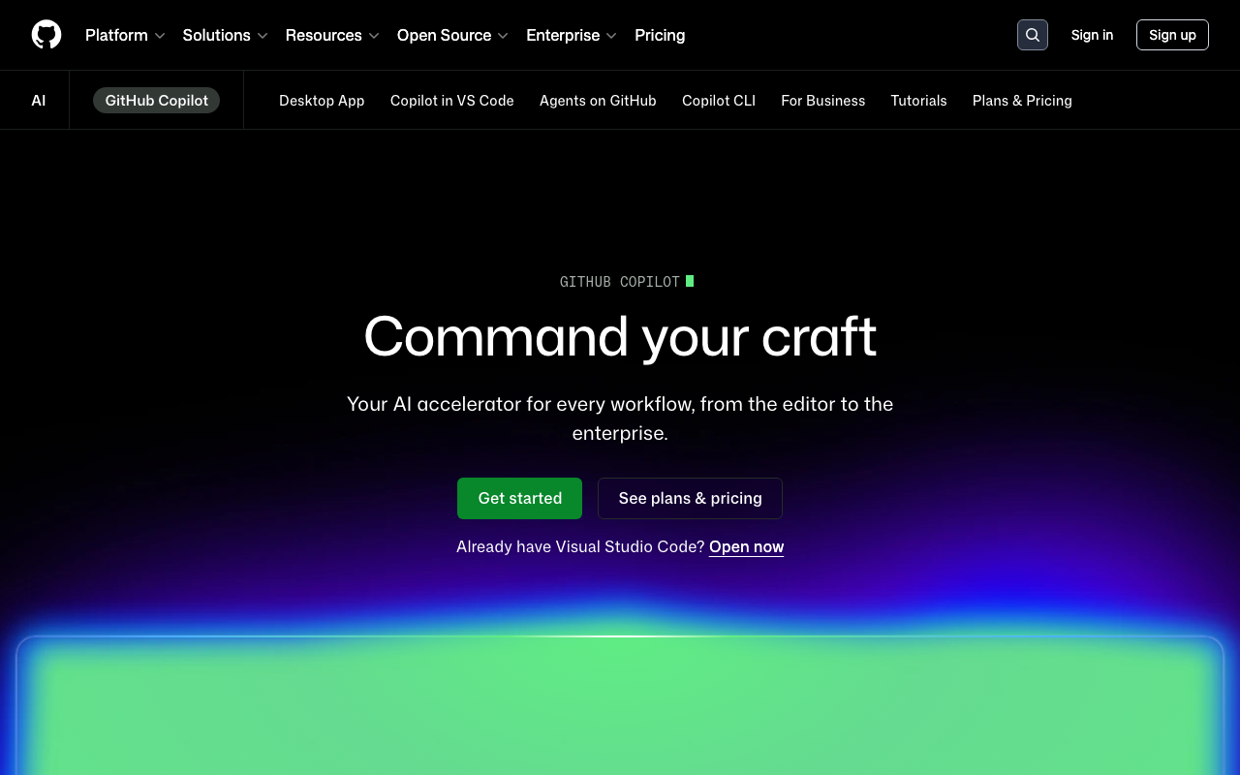
Task: Click the Sign up button
Action: 1172,35
